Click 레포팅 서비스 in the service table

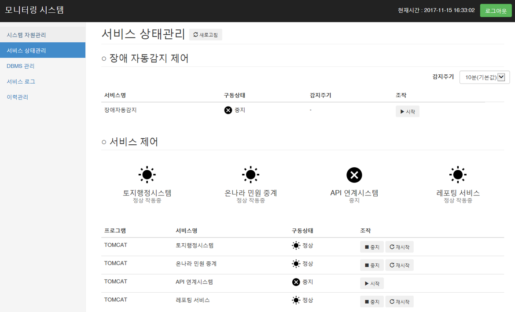(192, 300)
